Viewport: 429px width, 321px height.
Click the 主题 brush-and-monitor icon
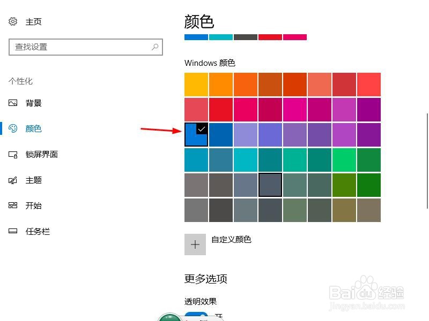(12, 180)
